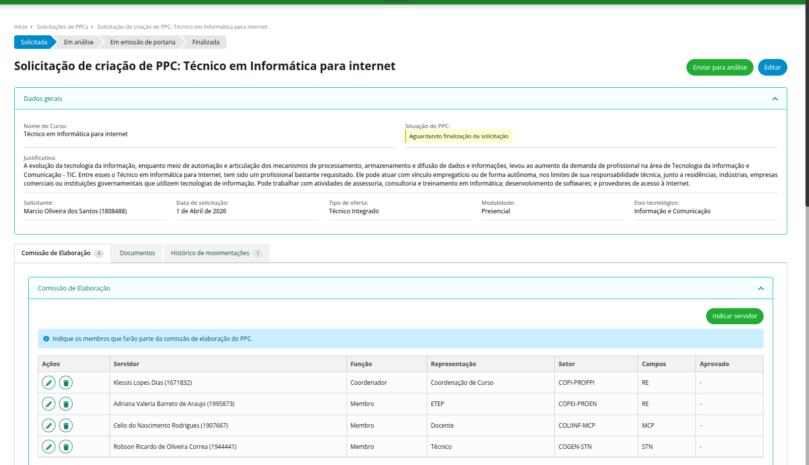
Task: Click the vertical page scrollbar
Action: click(x=806, y=101)
